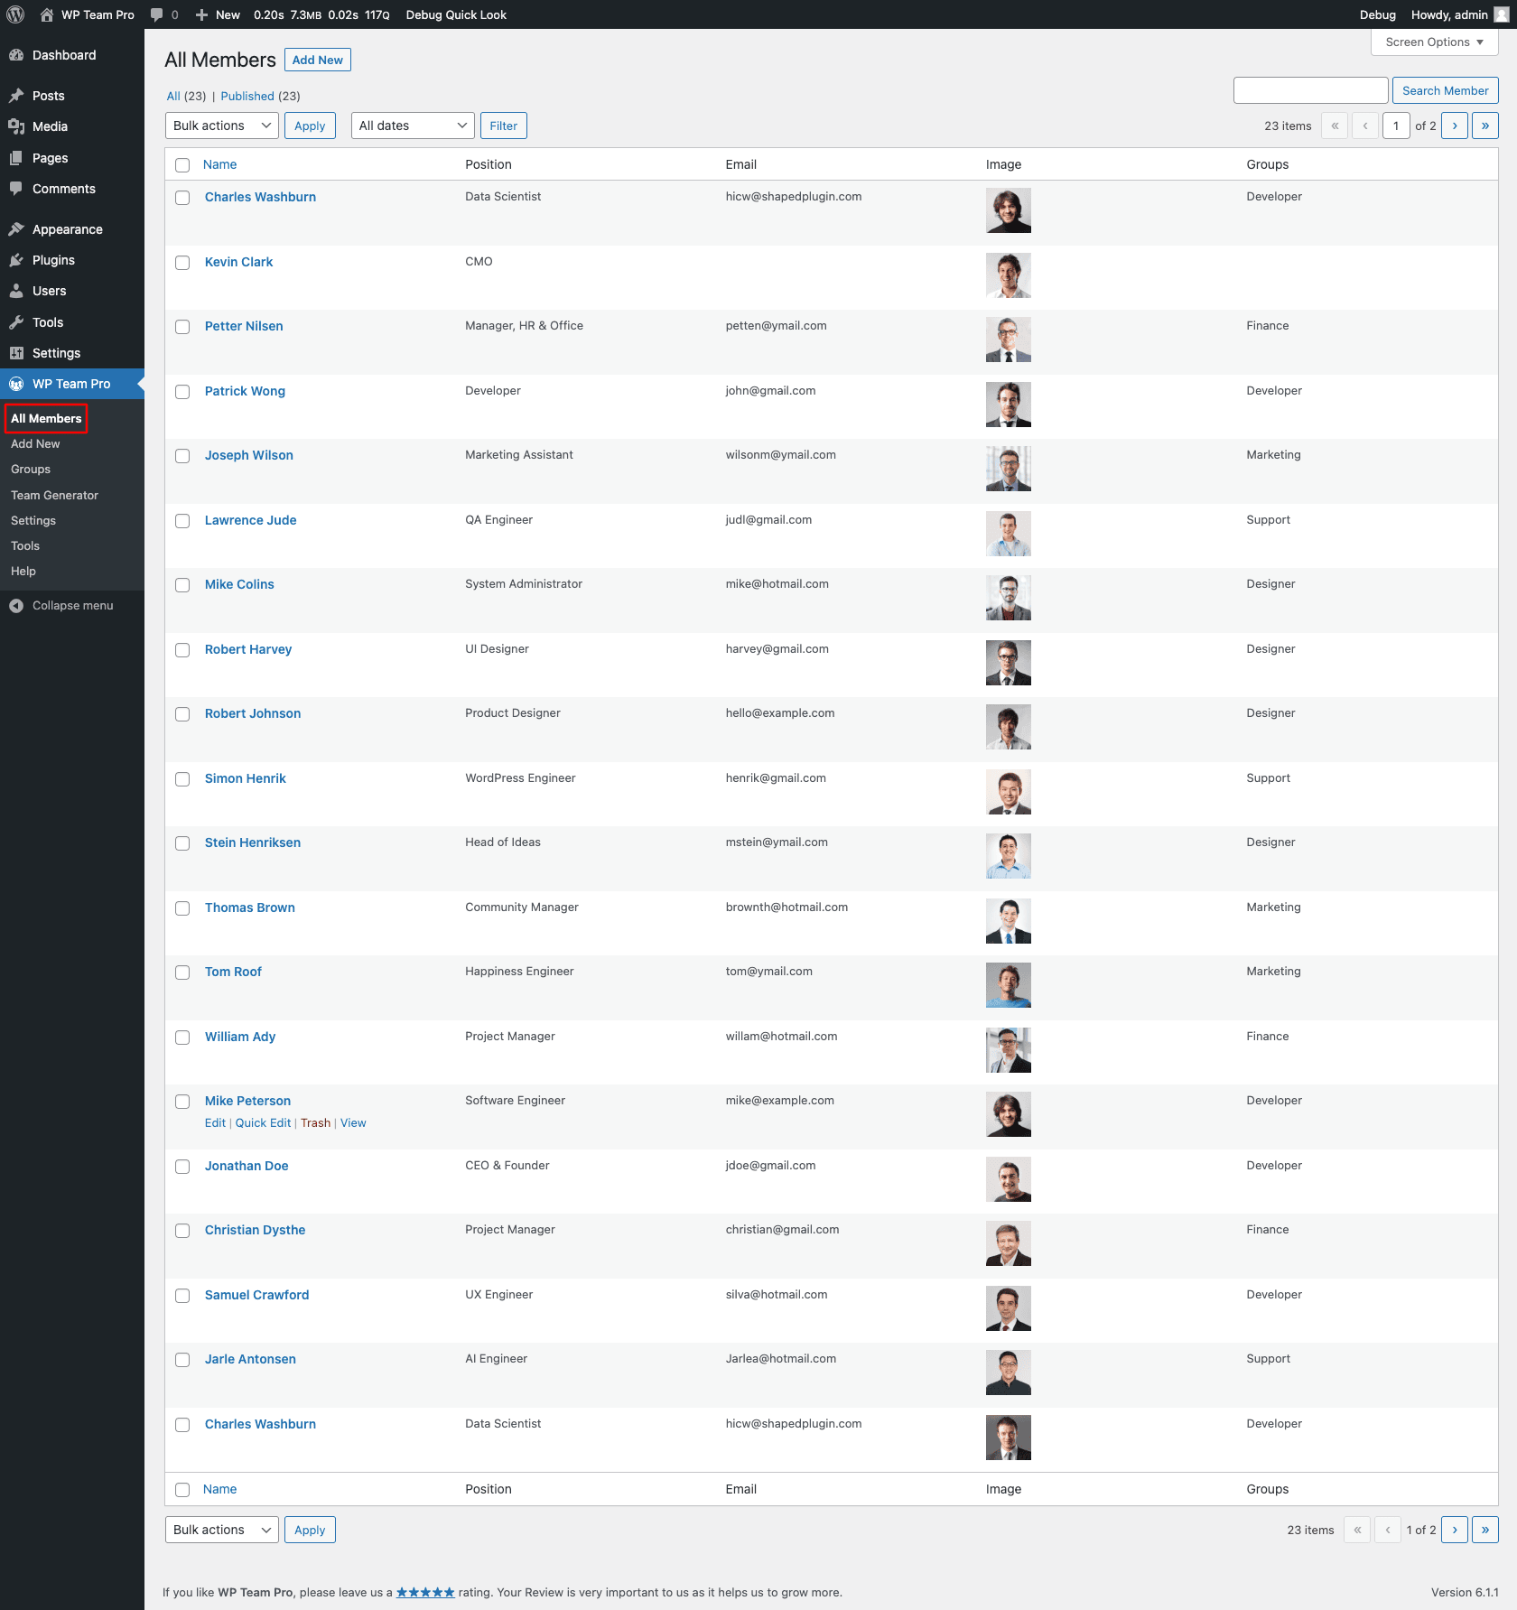Select the checkbox beside Jonathan Doe

pos(182,1167)
